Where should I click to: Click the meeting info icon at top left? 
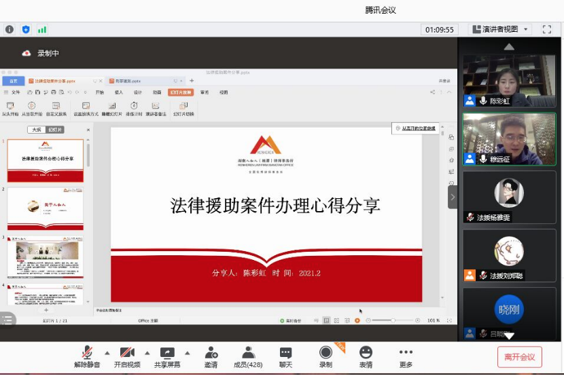click(10, 29)
